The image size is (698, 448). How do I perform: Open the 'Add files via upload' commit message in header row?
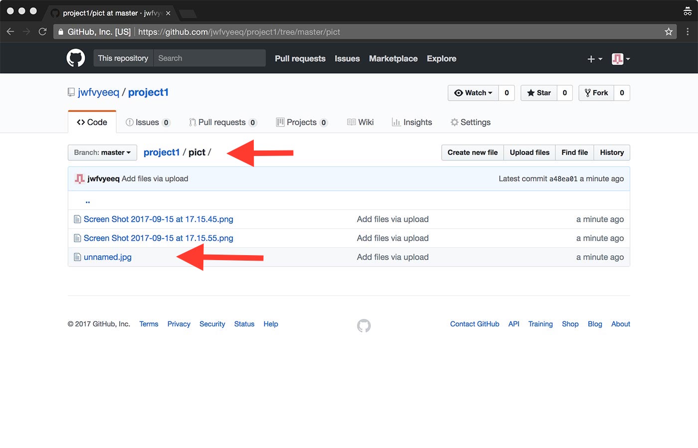[155, 179]
